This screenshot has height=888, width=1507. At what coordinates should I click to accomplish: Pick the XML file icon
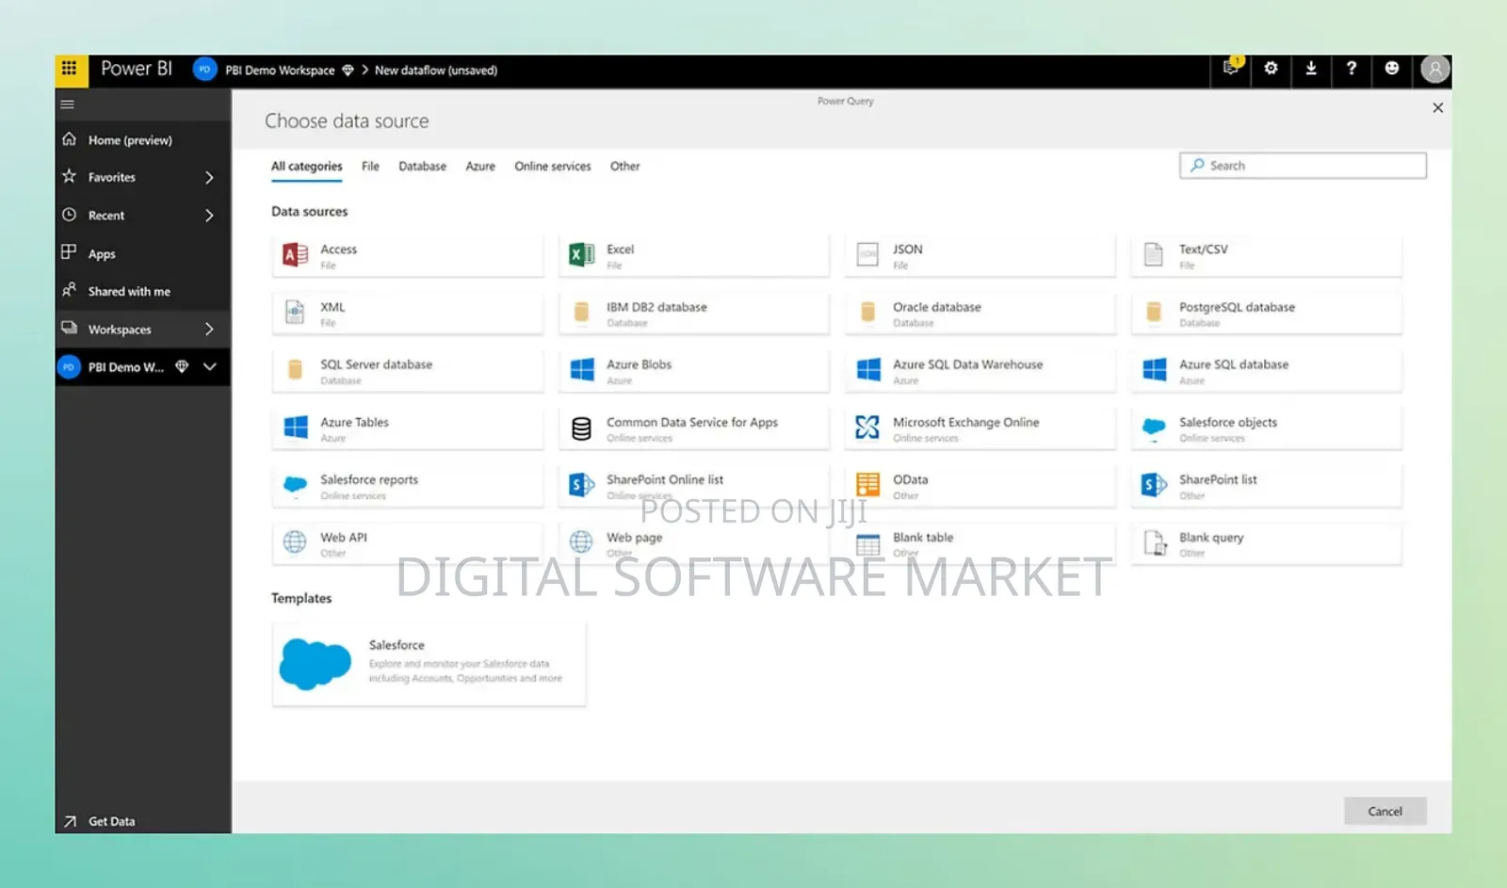coord(295,312)
